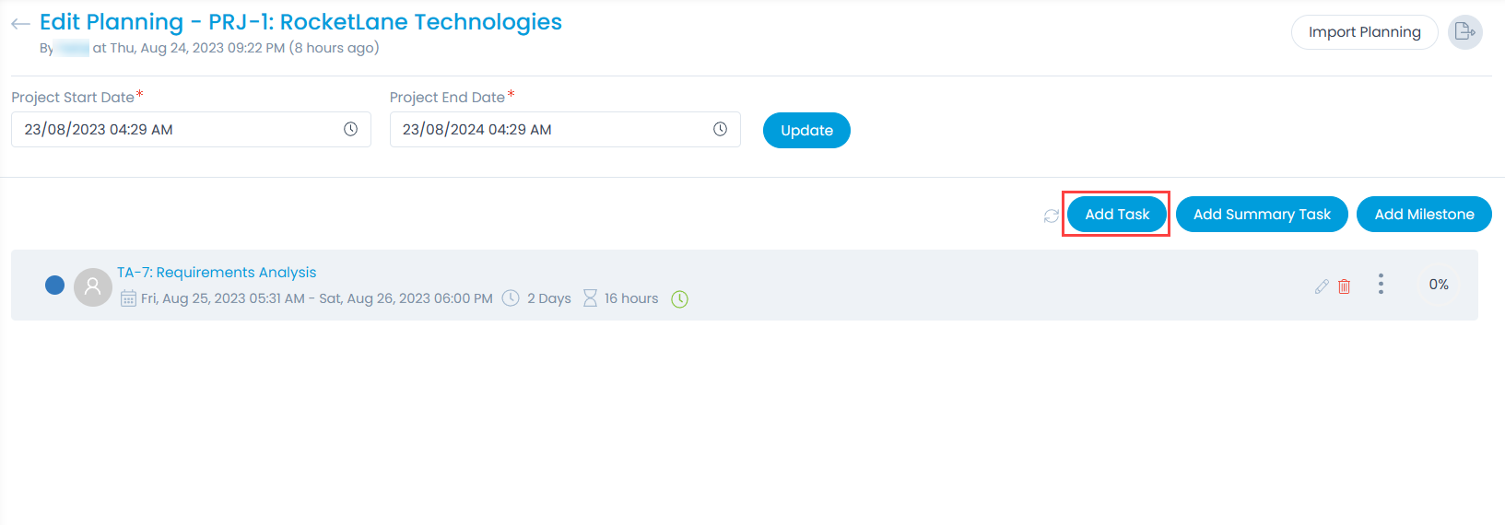This screenshot has width=1505, height=525.
Task: Open the Project End Date clock picker
Action: click(x=720, y=130)
